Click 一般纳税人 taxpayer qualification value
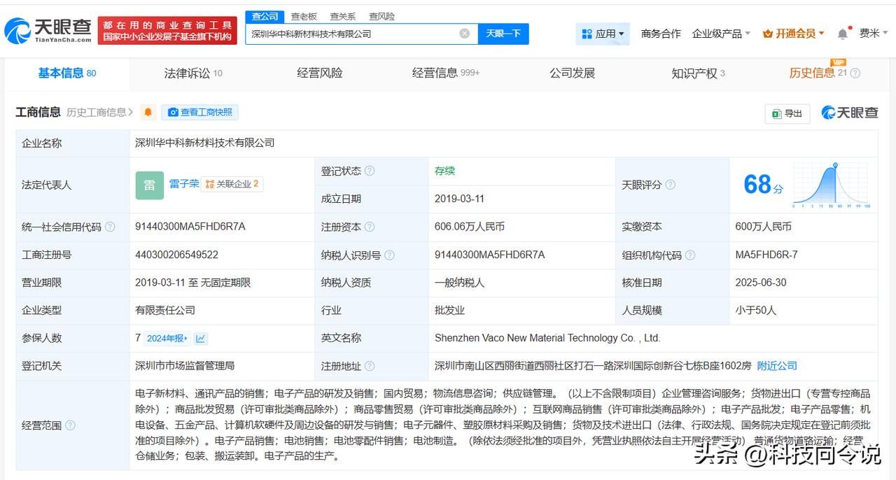Image resolution: width=896 pixels, height=480 pixels. coord(459,283)
